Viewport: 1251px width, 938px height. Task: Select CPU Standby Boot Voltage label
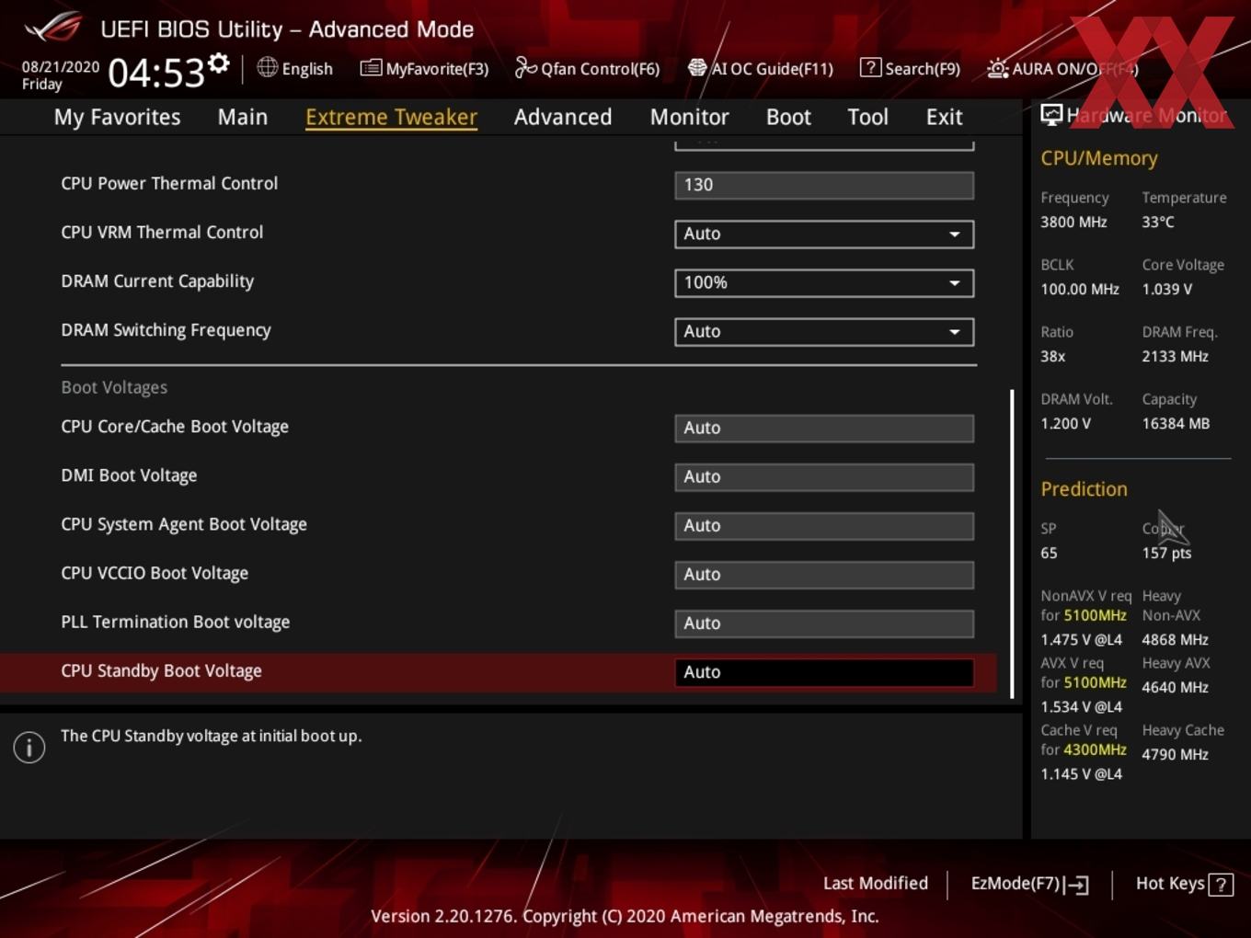[x=161, y=670]
